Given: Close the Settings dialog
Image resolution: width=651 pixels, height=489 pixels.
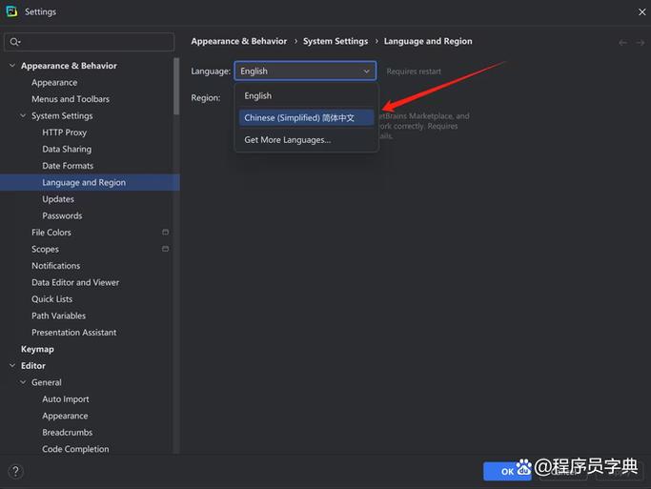Looking at the screenshot, I should 641,12.
